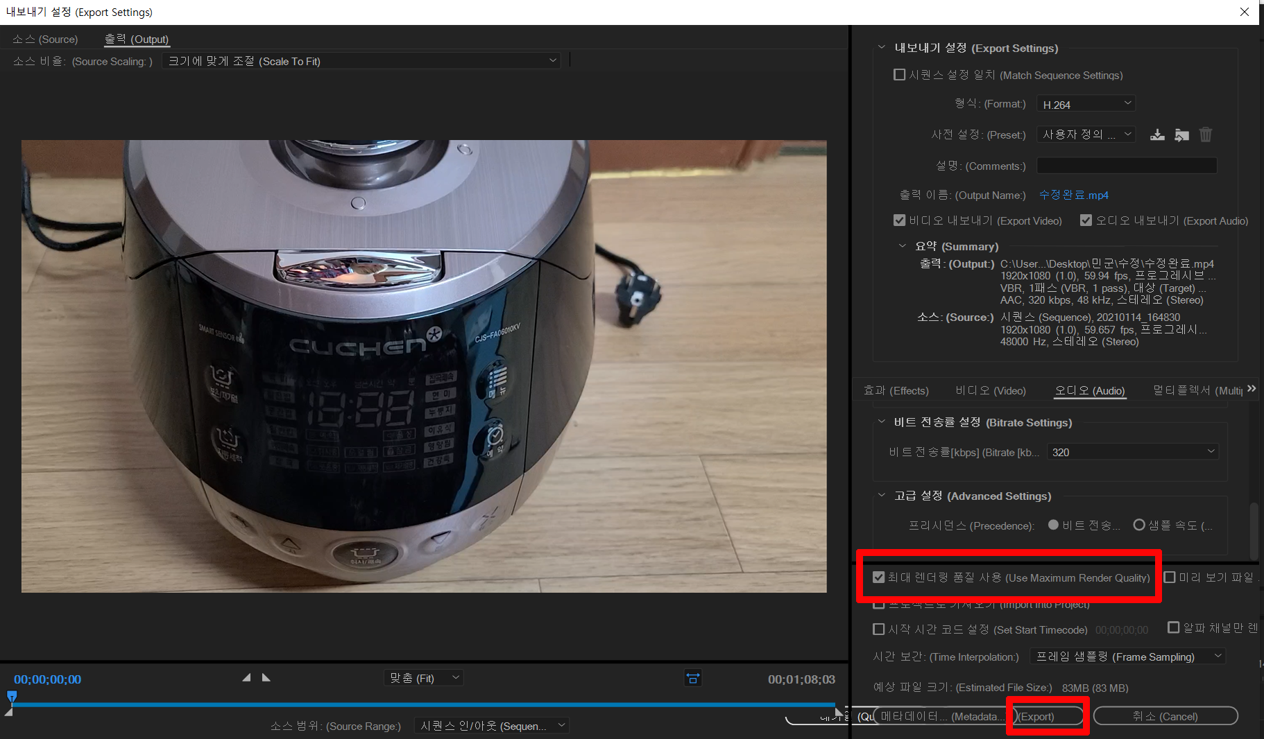Click the Cancel button
Viewport: 1264px width, 739px height.
tap(1165, 716)
